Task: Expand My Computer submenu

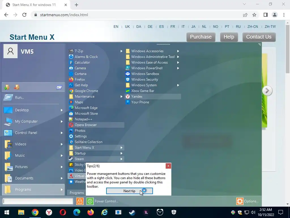Action: tap(33, 121)
